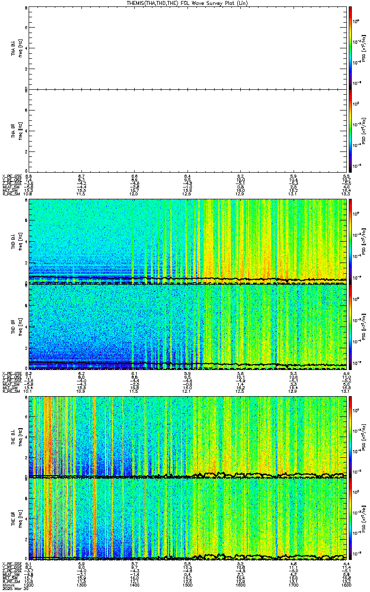
Task: Click the THE B-perpendicular freq [Hz] axis label
Action: pos(20,437)
